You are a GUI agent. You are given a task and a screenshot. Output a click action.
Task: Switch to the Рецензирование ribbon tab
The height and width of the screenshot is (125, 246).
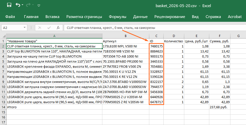(x=170, y=17)
